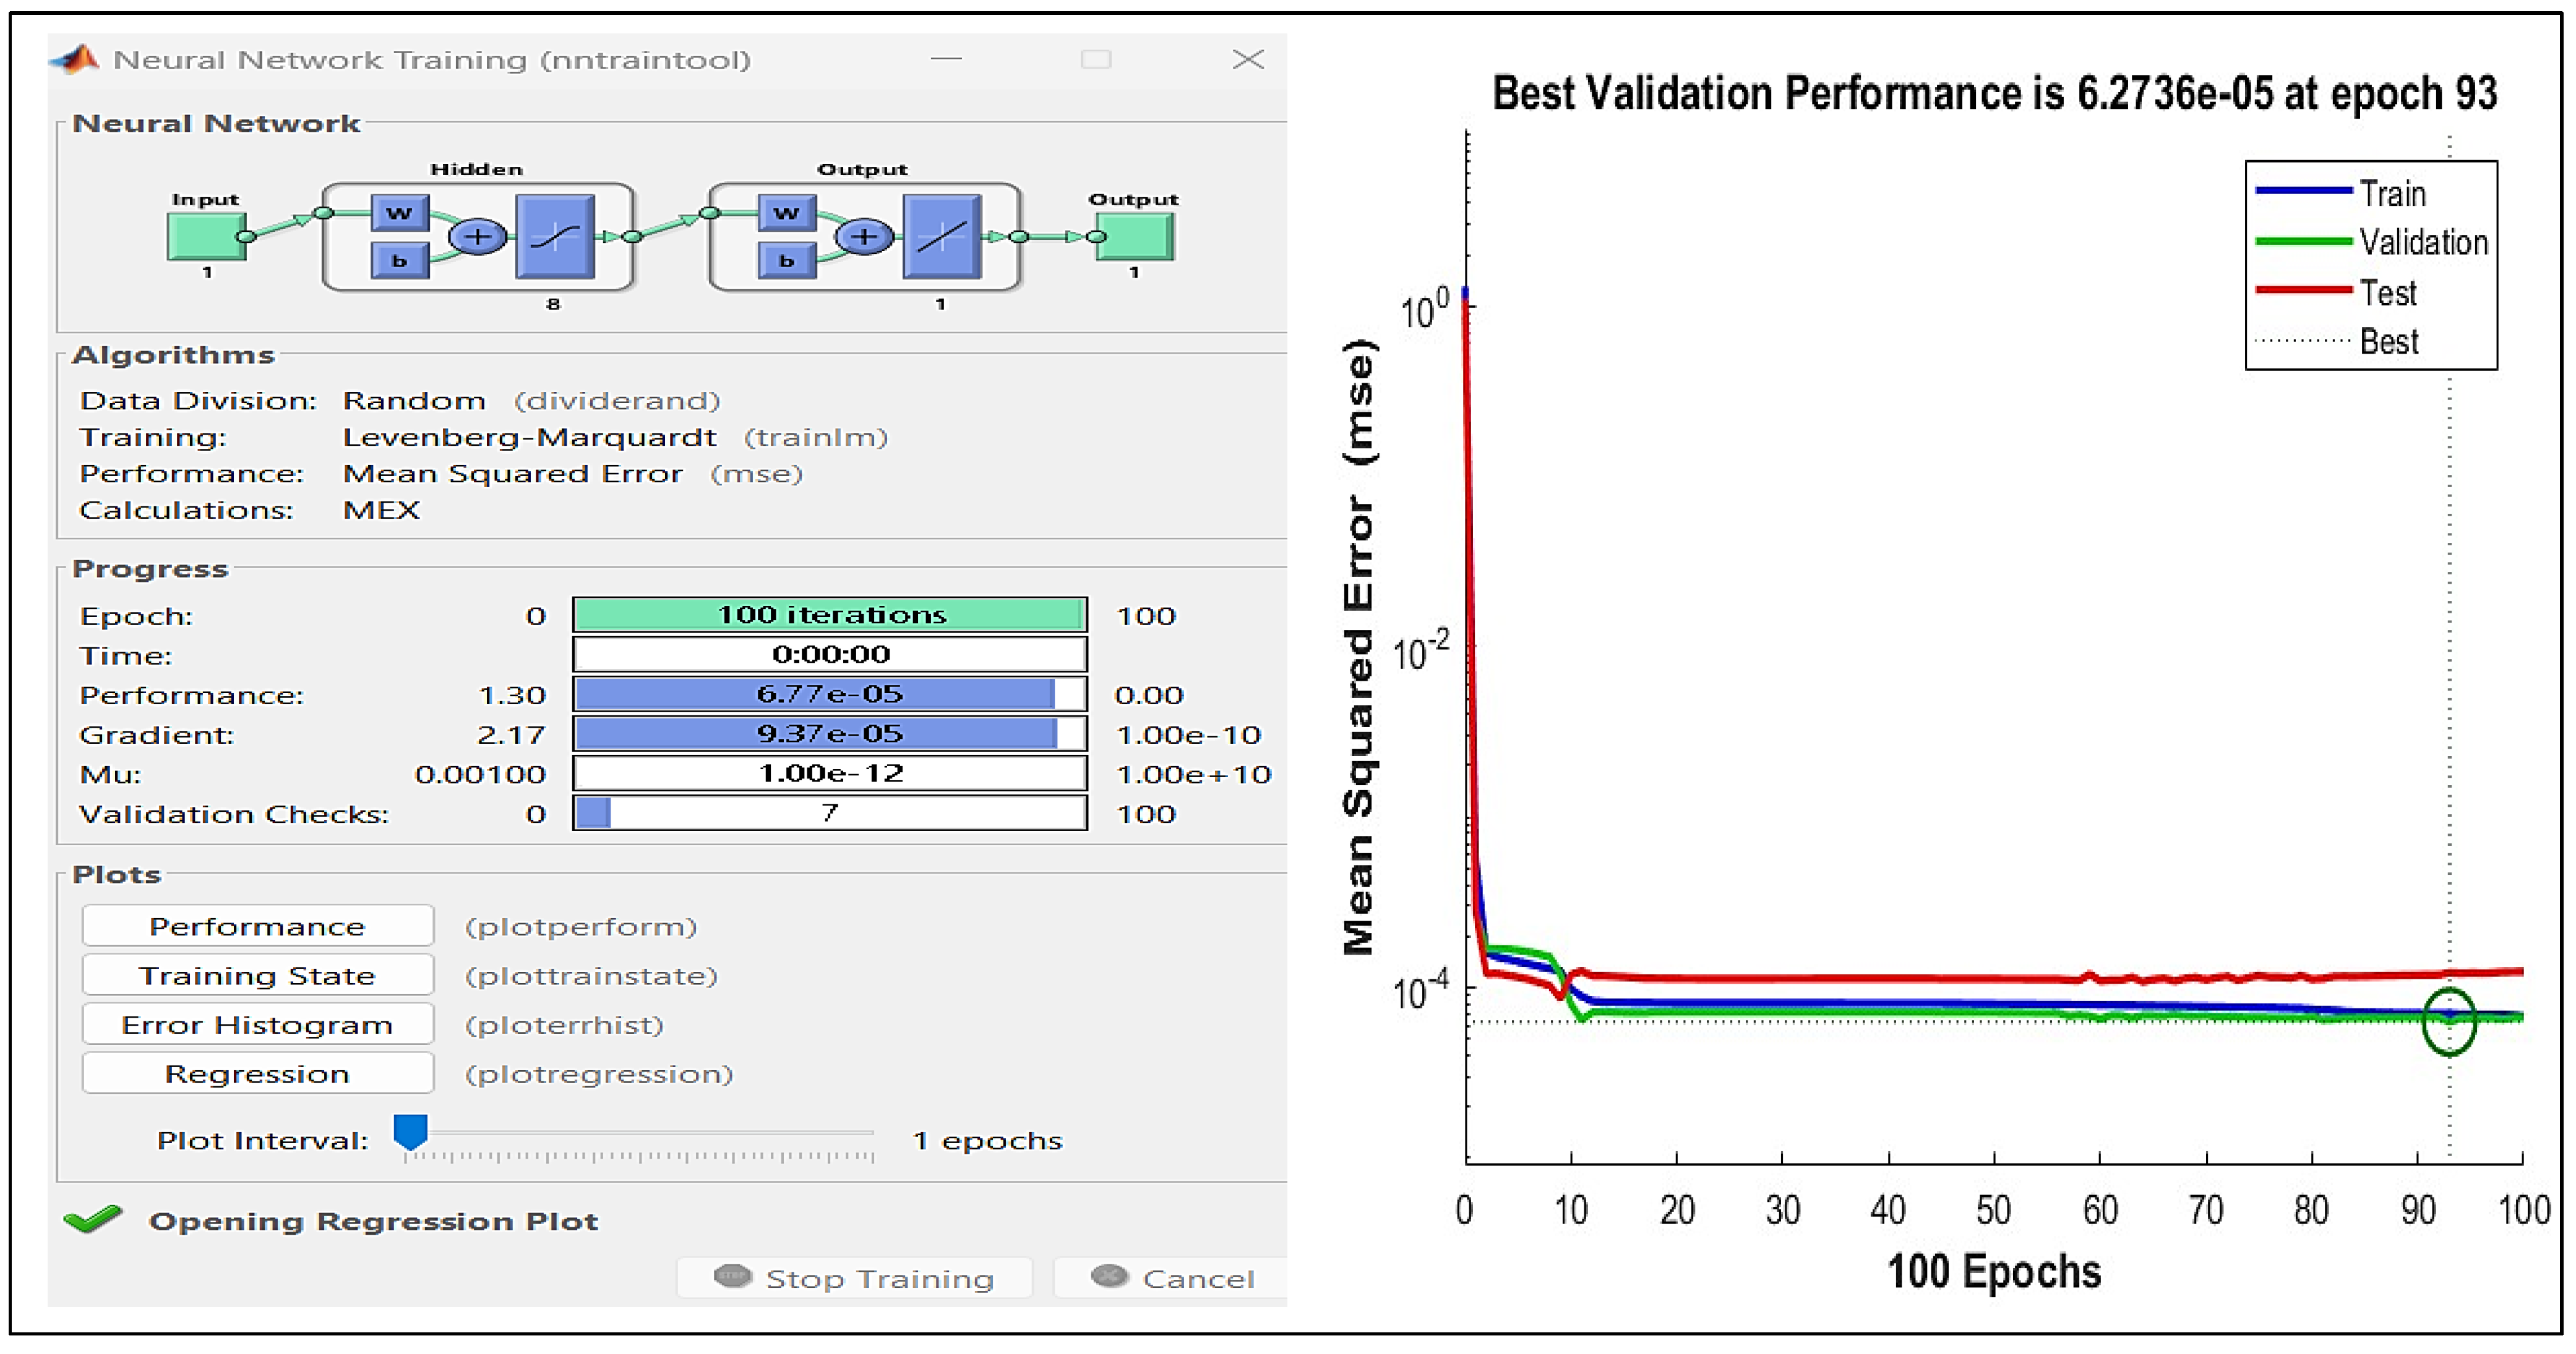2576x1354 pixels.
Task: Click the Hidden layer bias b block
Action: (x=399, y=261)
